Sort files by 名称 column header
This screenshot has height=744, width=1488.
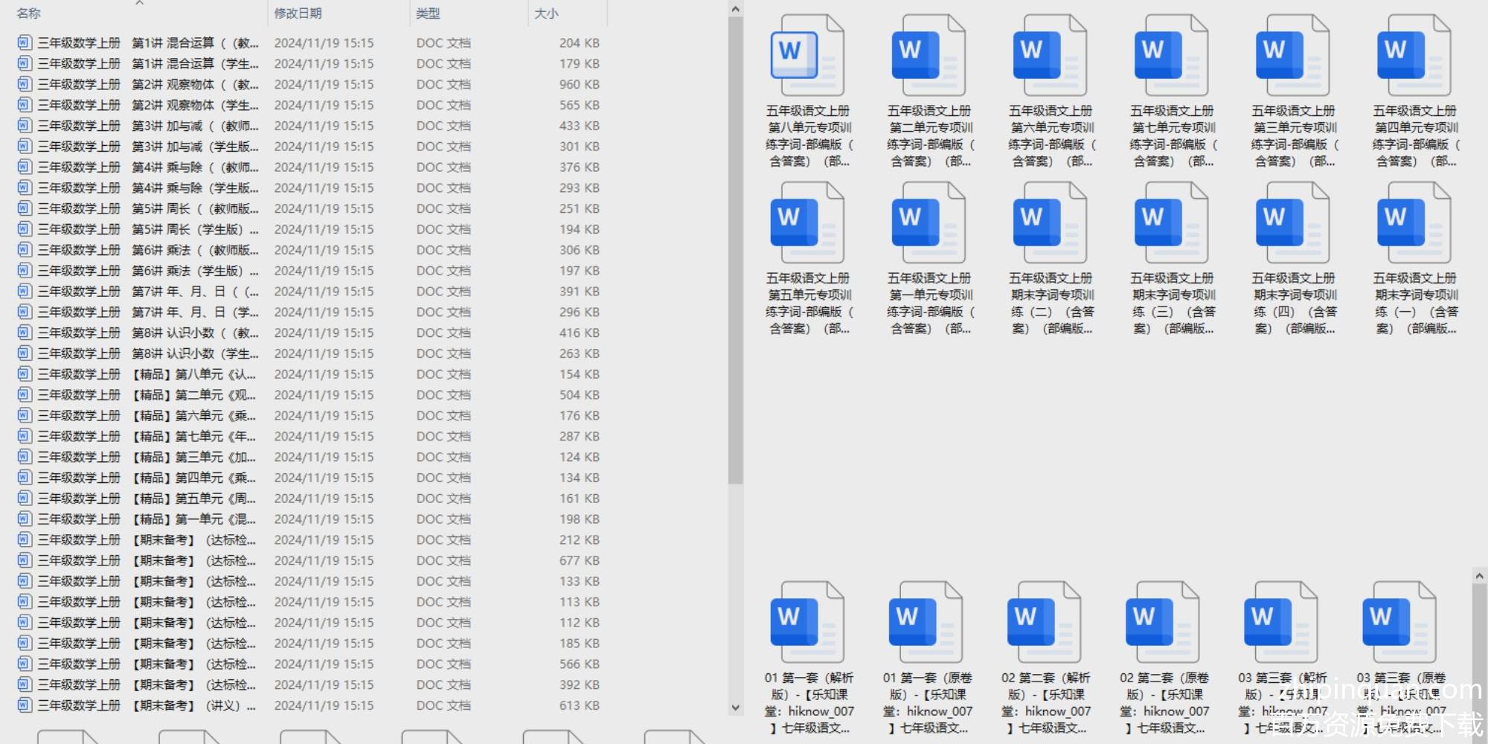coord(29,13)
